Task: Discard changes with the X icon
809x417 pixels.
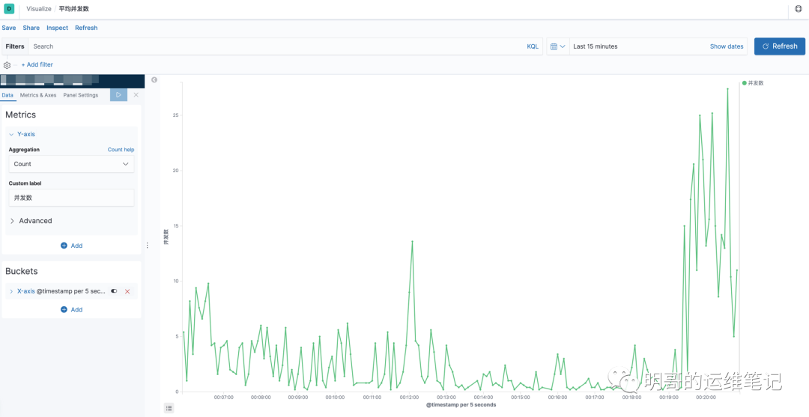Action: [136, 95]
